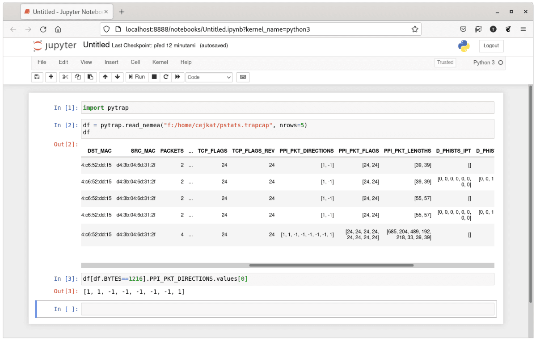The width and height of the screenshot is (536, 341).
Task: Save notebook with the floppy disk icon
Action: tap(37, 77)
